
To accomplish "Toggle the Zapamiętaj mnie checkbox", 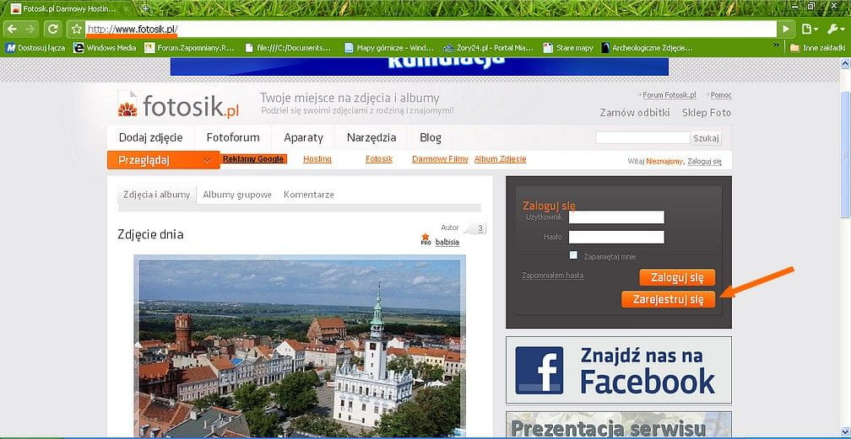I will 573,254.
